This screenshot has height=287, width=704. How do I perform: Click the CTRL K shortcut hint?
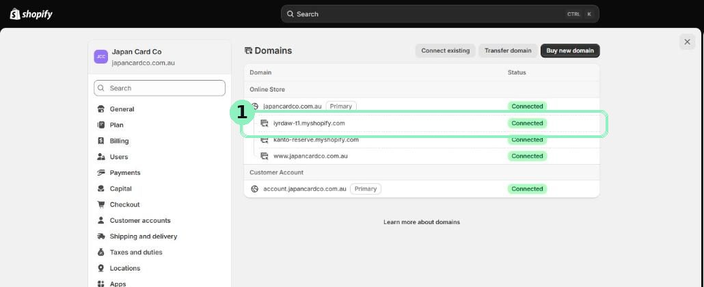tap(580, 14)
